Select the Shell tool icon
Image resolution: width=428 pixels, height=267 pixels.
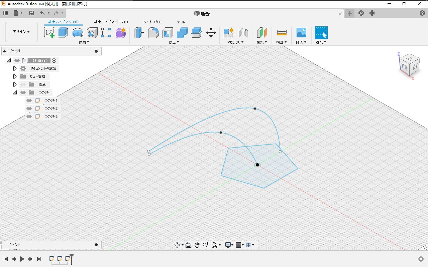click(x=168, y=33)
